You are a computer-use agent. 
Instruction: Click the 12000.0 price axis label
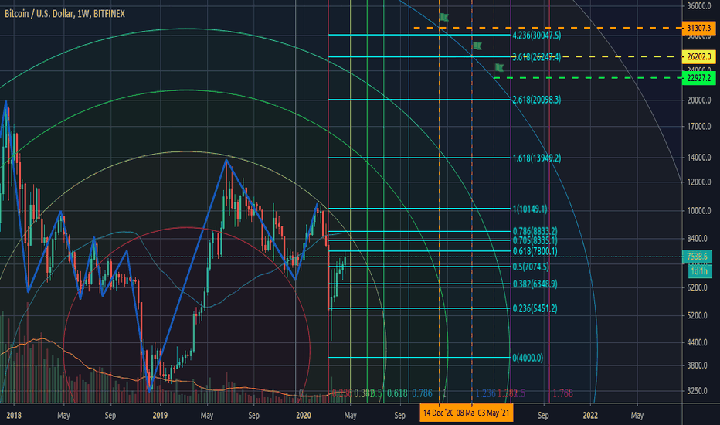(699, 182)
